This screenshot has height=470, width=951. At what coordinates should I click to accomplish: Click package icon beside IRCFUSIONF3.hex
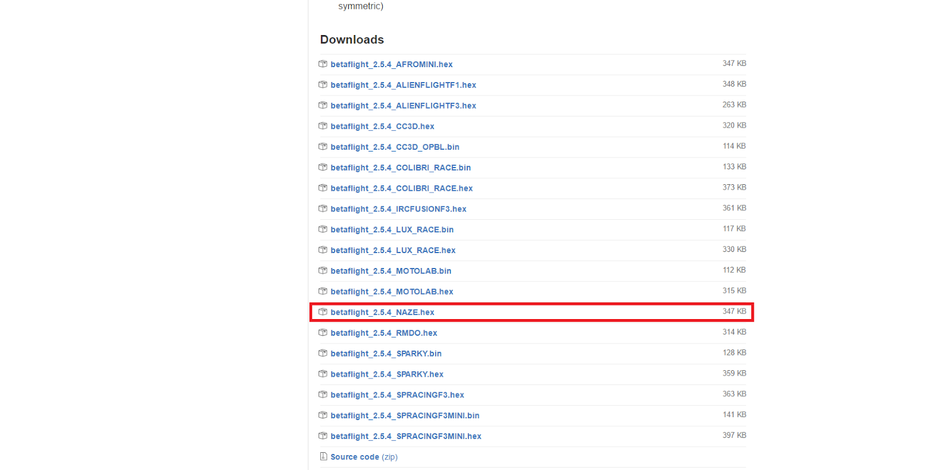tap(323, 209)
